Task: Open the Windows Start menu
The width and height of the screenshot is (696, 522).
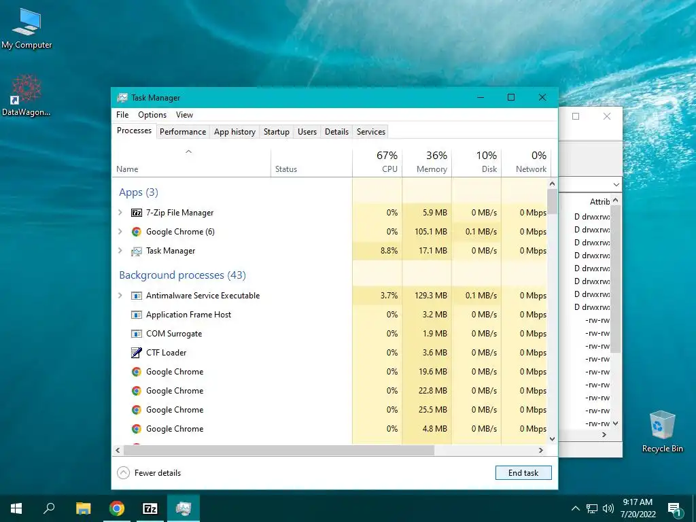Action: tap(16, 508)
